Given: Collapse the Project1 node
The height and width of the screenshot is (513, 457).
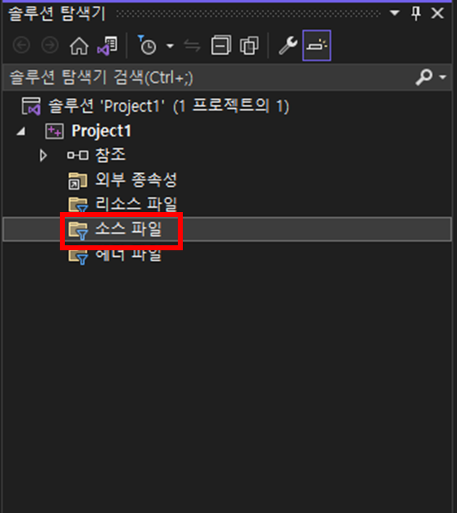Looking at the screenshot, I should (x=21, y=131).
